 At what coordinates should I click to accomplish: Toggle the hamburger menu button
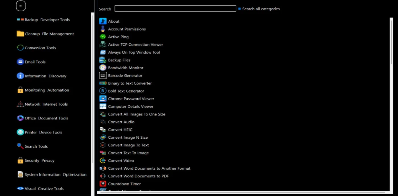coord(20,6)
